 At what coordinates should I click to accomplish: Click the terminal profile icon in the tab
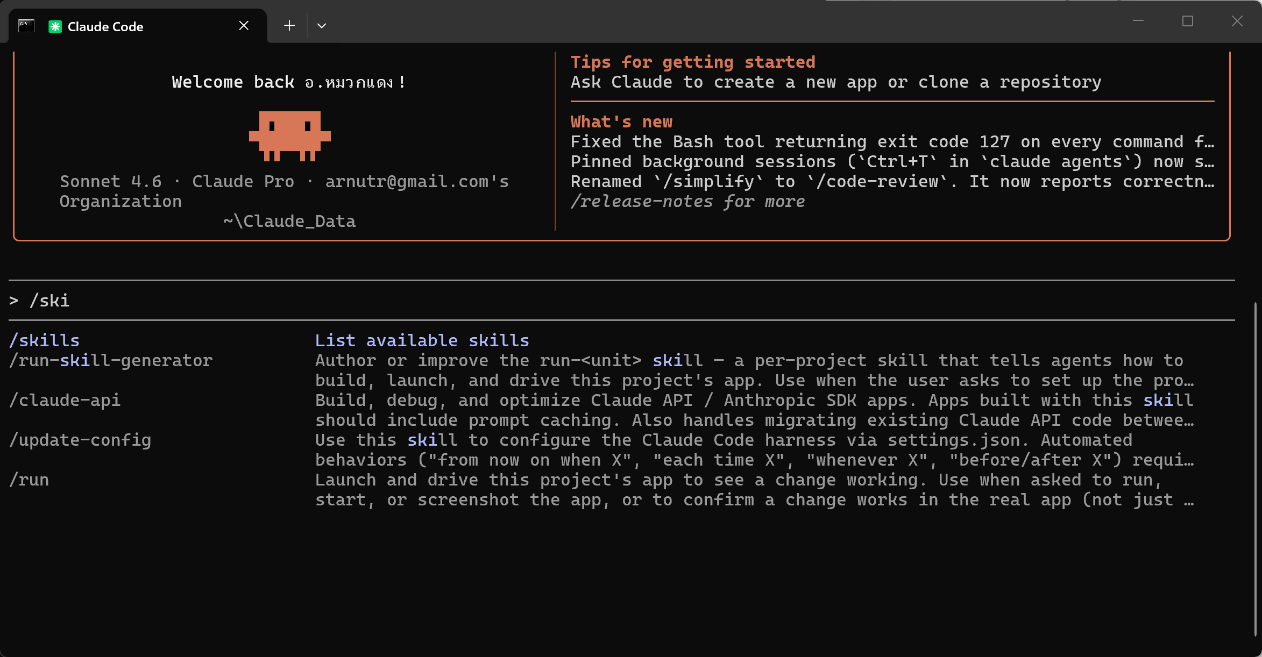[x=26, y=26]
